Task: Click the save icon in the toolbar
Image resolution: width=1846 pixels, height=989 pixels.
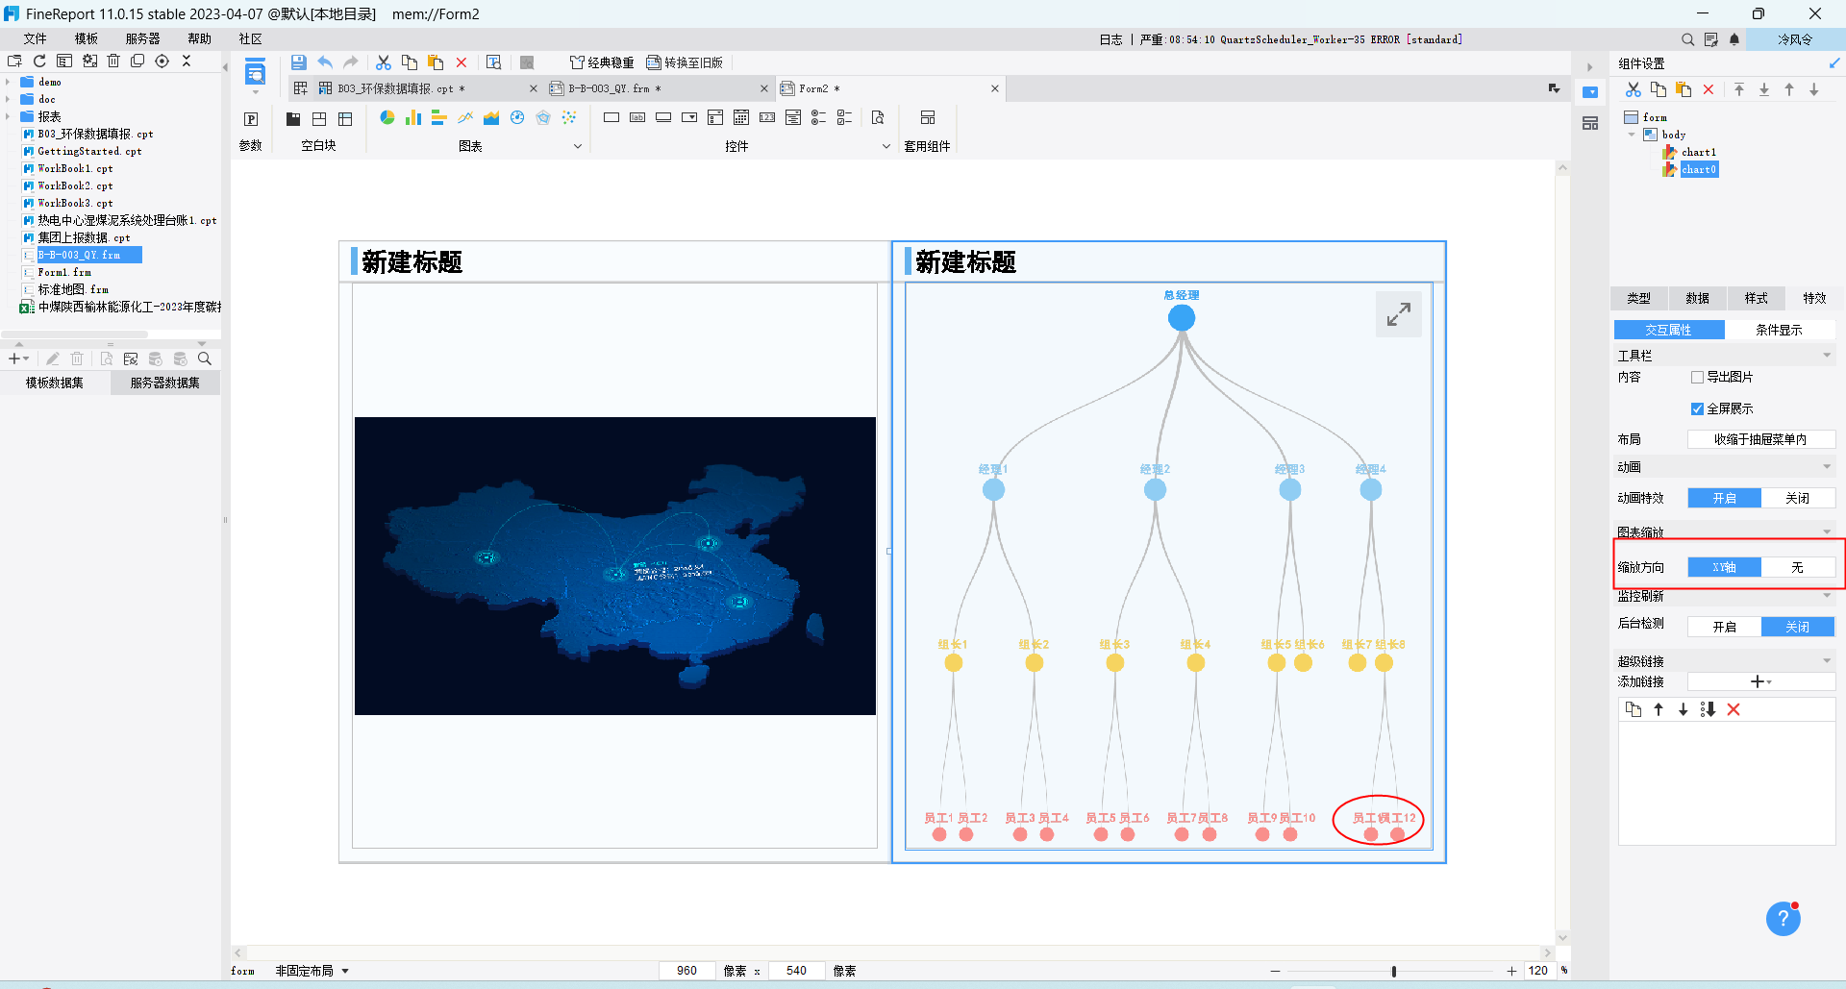Action: pyautogui.click(x=298, y=62)
